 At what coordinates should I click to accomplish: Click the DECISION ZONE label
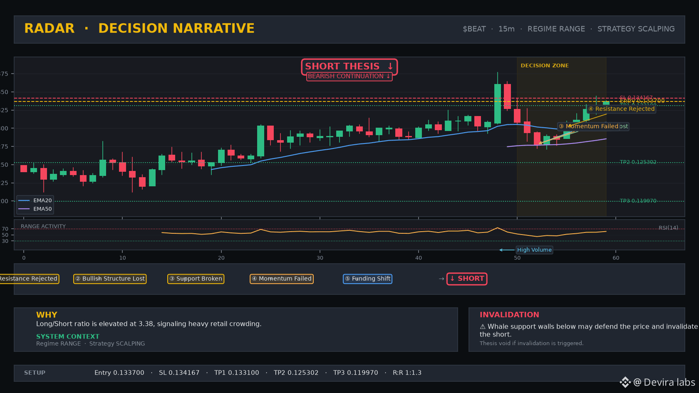(x=545, y=66)
